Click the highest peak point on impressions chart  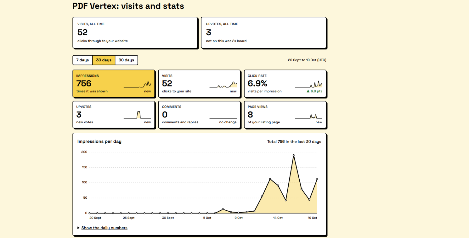point(294,155)
